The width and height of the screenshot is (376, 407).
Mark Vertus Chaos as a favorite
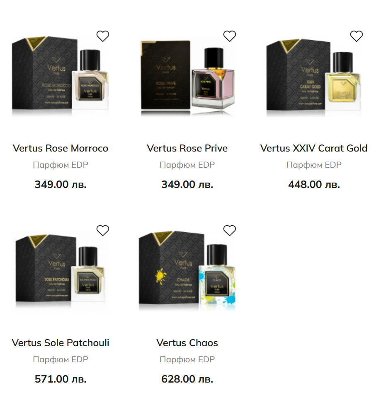pyautogui.click(x=229, y=231)
